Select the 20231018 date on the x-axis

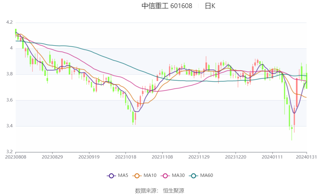tap(126, 157)
